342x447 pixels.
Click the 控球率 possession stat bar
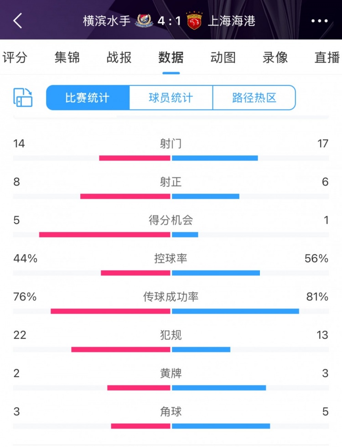171,272
